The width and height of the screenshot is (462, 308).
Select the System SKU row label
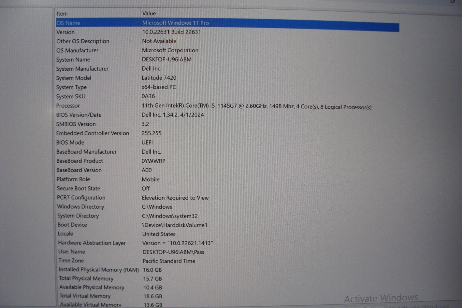click(71, 97)
